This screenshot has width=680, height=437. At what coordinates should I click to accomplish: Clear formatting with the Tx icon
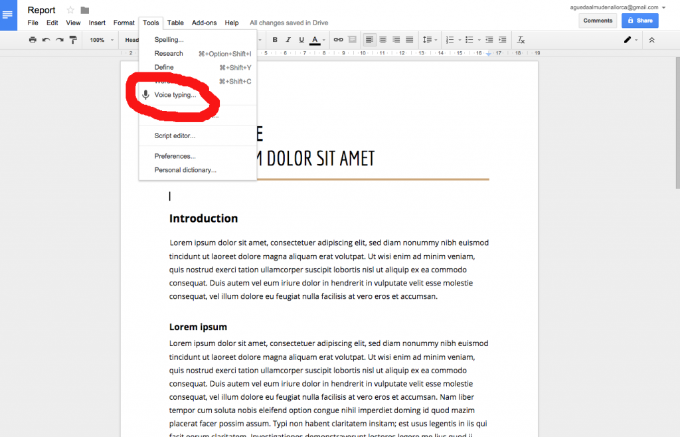click(x=520, y=39)
